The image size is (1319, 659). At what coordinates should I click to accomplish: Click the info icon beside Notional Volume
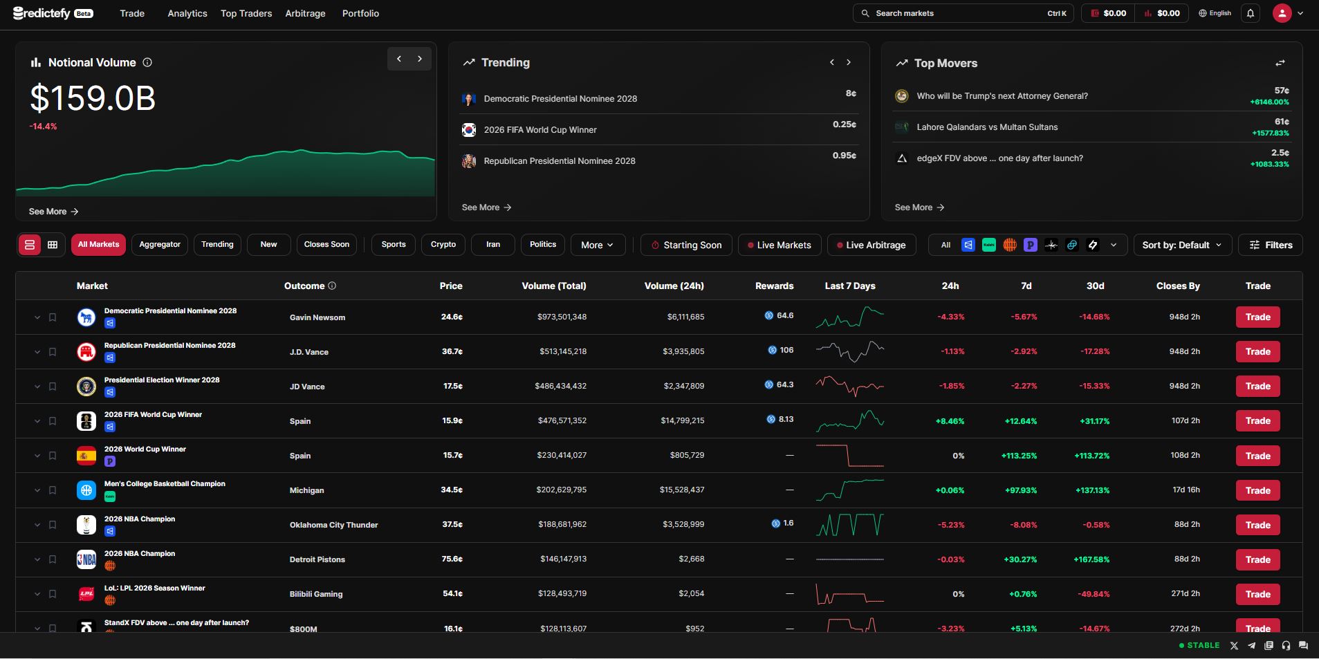[147, 62]
